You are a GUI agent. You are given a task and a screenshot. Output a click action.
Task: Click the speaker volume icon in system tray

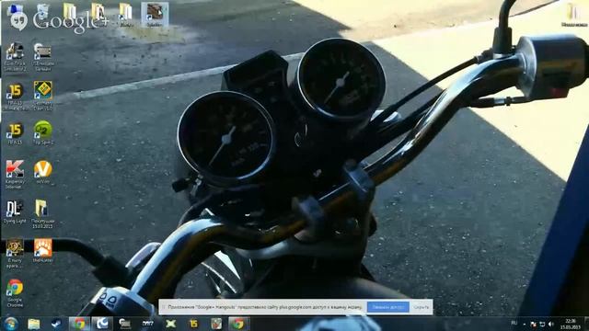[551, 324]
